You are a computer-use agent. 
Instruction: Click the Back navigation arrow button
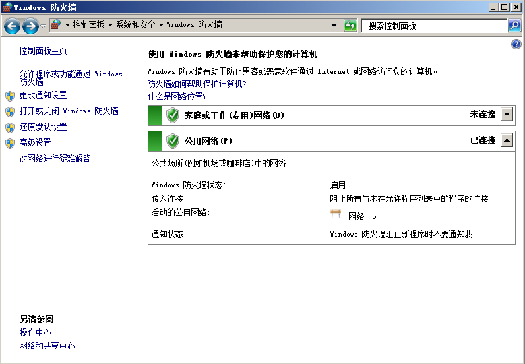pyautogui.click(x=12, y=26)
